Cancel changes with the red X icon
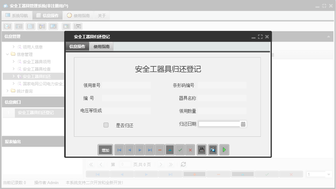 [190, 150]
